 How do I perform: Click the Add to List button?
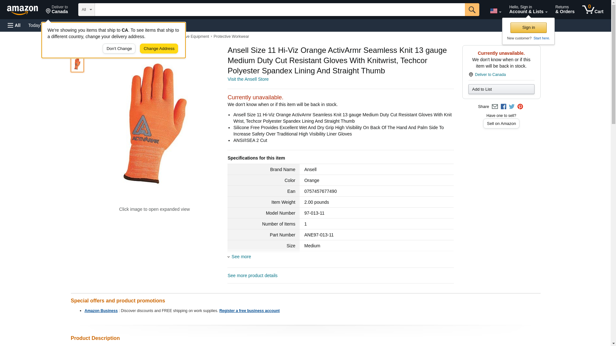[x=501, y=89]
